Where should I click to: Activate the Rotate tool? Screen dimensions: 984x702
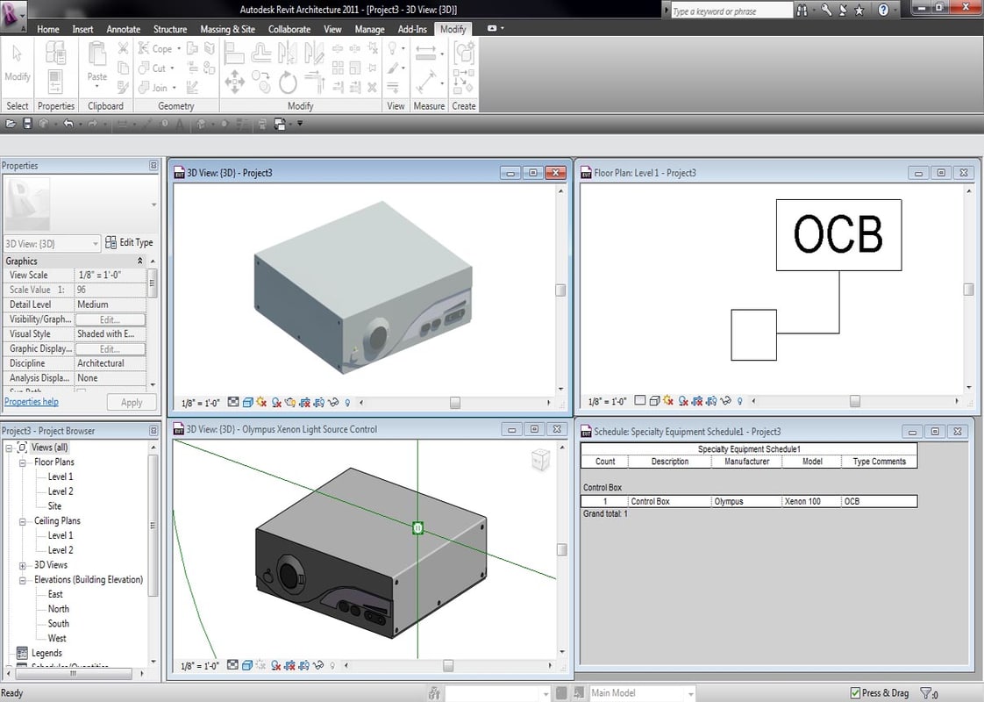(289, 81)
